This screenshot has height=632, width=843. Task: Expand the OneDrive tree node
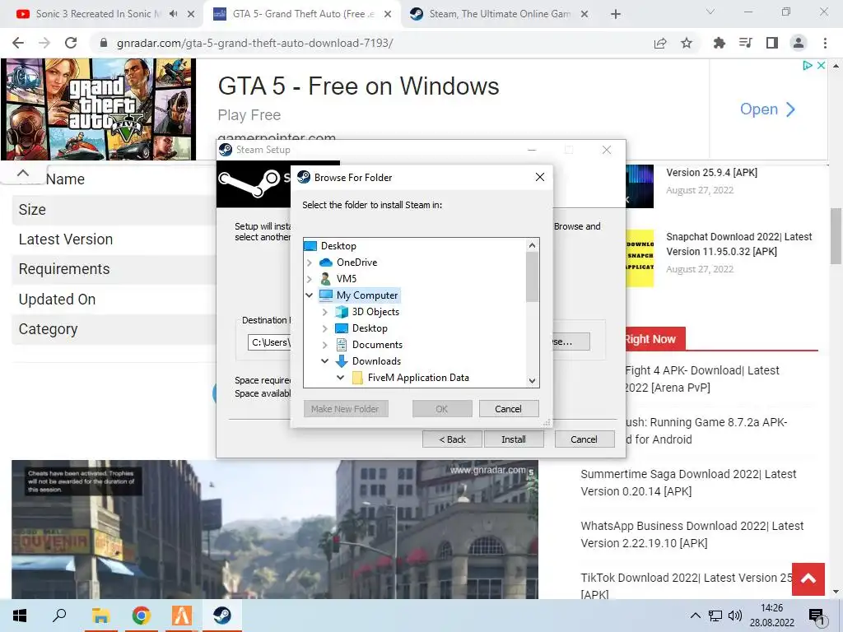point(310,263)
